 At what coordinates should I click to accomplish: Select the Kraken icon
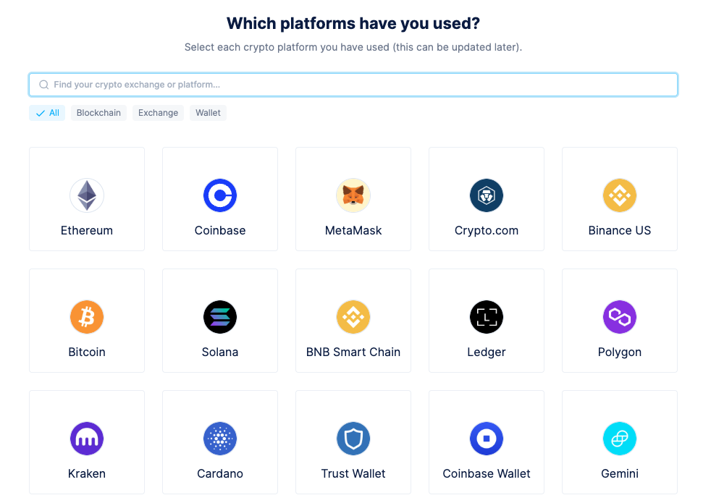[x=87, y=439]
